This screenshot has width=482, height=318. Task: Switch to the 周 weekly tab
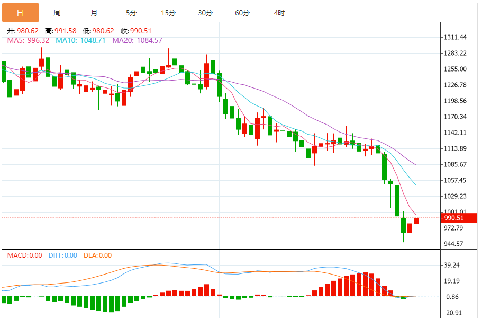click(57, 13)
